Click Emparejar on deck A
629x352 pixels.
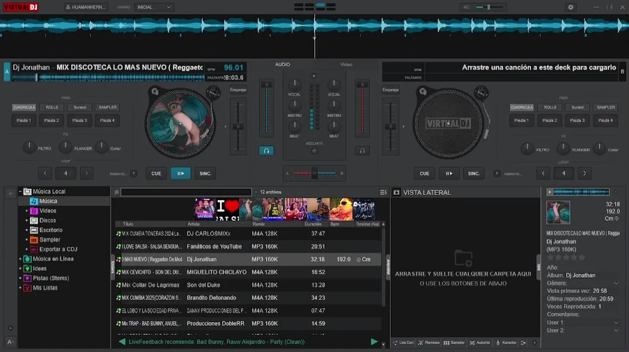pos(238,90)
